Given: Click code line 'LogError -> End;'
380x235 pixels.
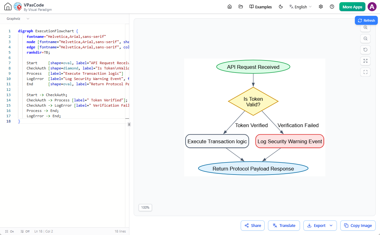Looking at the screenshot, I should (44, 116).
